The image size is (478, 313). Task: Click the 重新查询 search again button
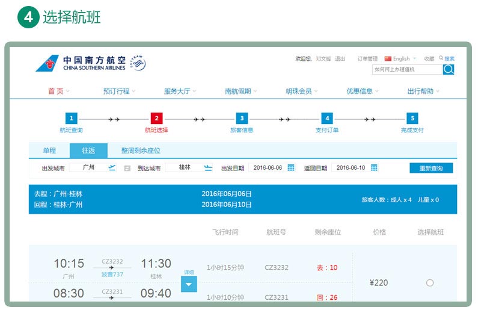pyautogui.click(x=431, y=168)
